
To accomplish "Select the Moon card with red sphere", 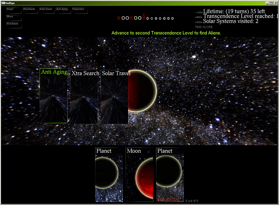I will [x=139, y=175].
